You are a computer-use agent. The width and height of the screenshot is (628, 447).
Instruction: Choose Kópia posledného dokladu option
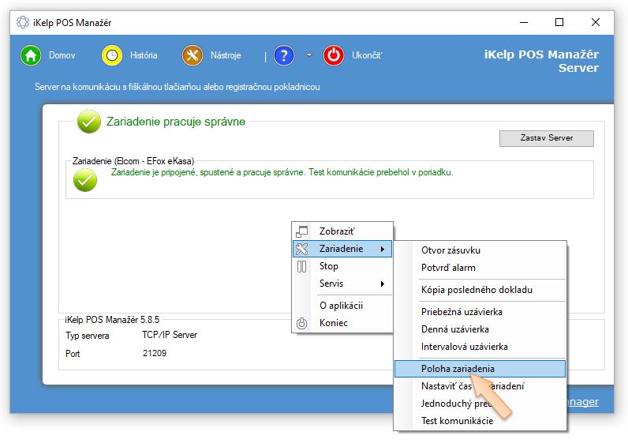pyautogui.click(x=477, y=290)
